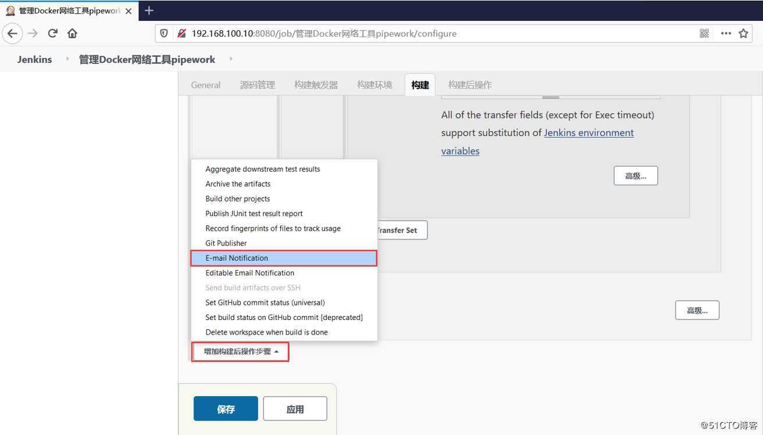Expand the arrow after Jenkins breadcrumb
This screenshot has width=763, height=435.
[67, 59]
